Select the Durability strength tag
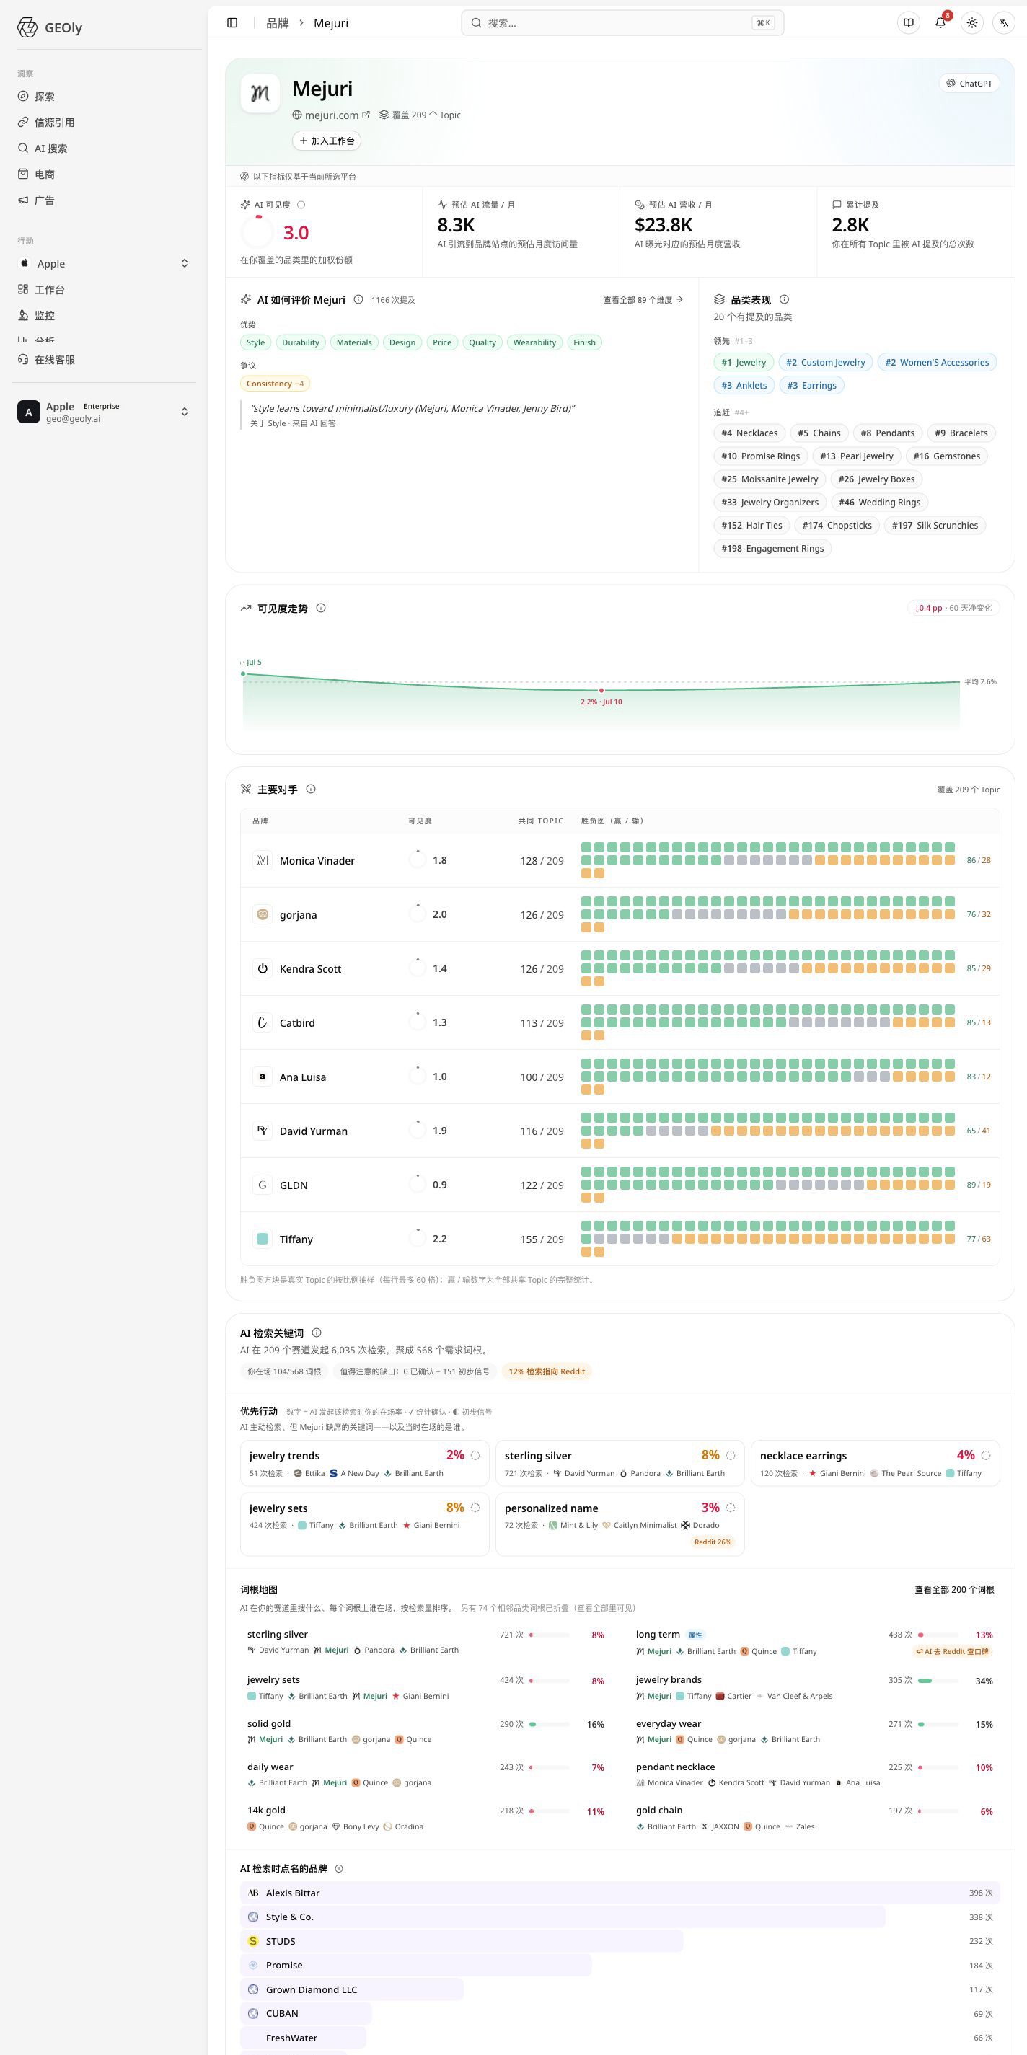This screenshot has width=1027, height=2055. [x=300, y=342]
